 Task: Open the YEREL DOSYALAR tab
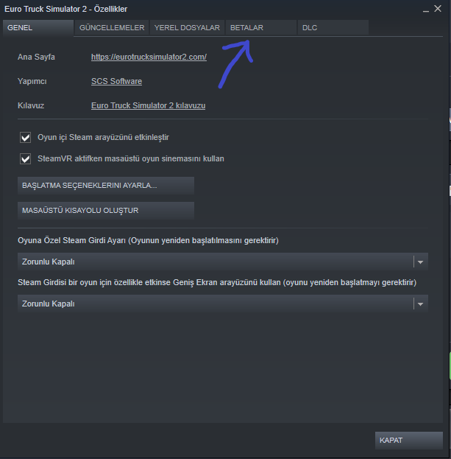pos(187,28)
